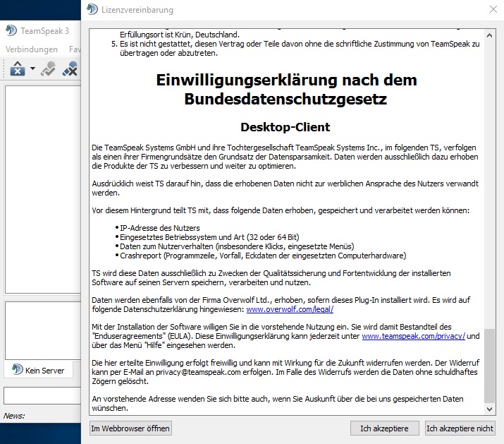Viewport: 504px width, 444px height.
Task: Open the Verbindungen menu
Action: [32, 49]
